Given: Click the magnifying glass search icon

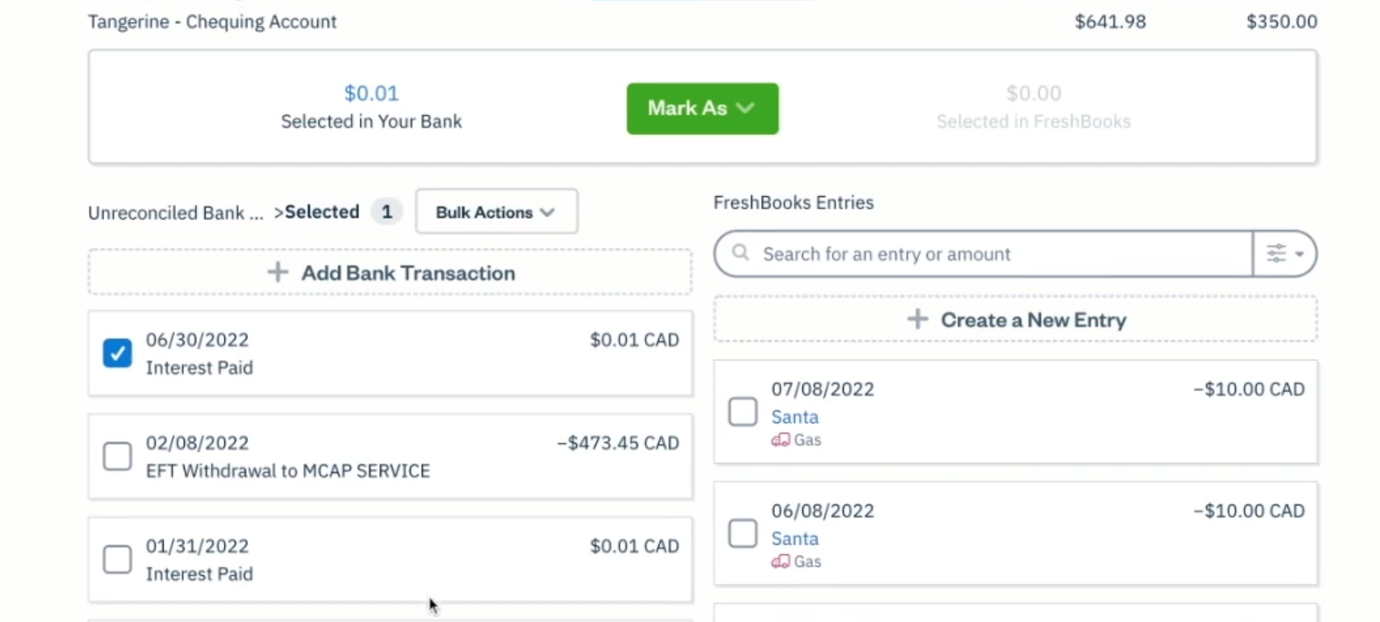Looking at the screenshot, I should (x=740, y=253).
